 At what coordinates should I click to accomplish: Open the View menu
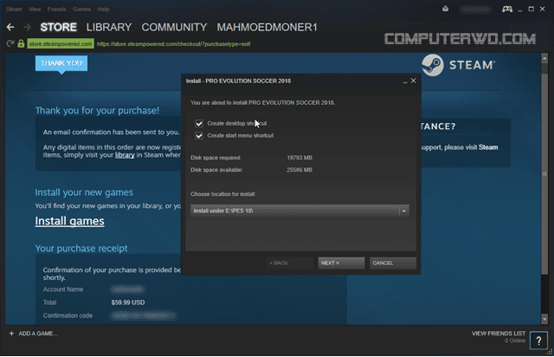35,10
